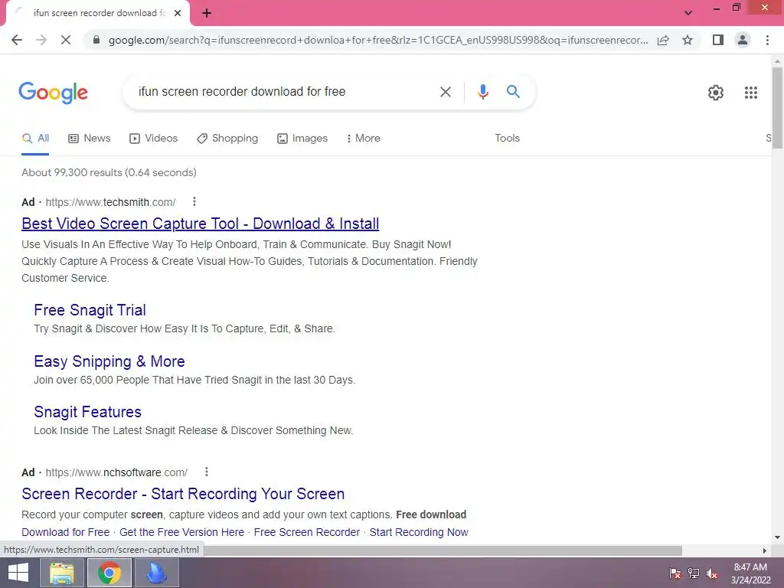This screenshot has height=588, width=784.
Task: Open Chrome three-dot menu
Action: tap(767, 40)
